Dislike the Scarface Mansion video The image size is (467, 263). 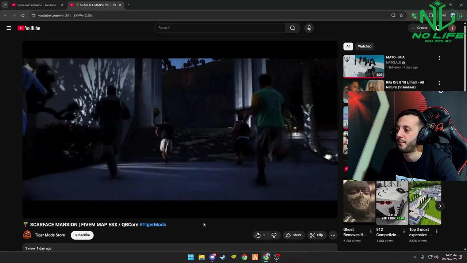pos(274,235)
